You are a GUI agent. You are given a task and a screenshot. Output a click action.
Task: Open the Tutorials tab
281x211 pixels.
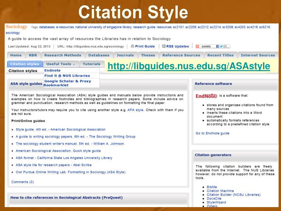click(92, 64)
